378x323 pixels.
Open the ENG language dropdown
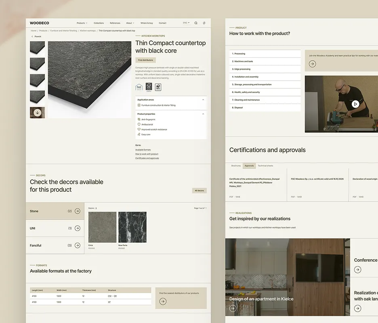click(186, 23)
